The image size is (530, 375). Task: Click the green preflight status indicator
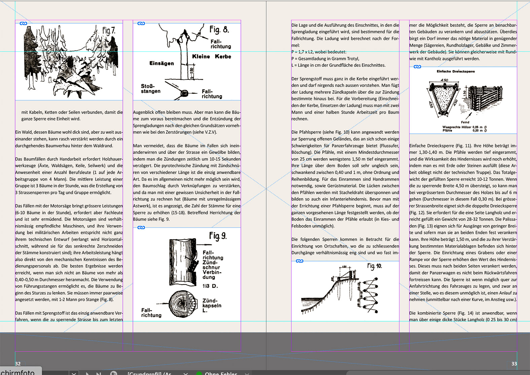click(x=199, y=374)
